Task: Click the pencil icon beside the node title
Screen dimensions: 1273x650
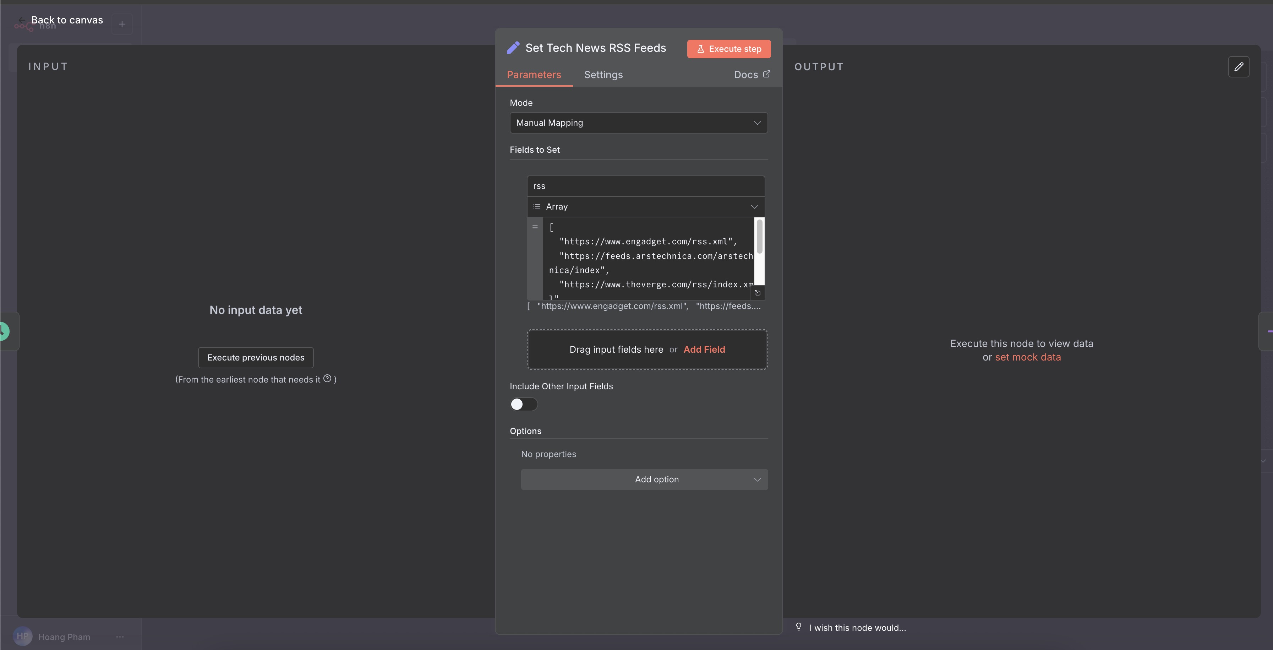Action: click(x=513, y=48)
